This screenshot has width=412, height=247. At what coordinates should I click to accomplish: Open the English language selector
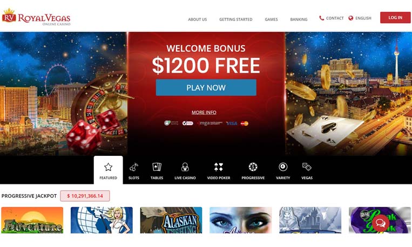tap(360, 18)
